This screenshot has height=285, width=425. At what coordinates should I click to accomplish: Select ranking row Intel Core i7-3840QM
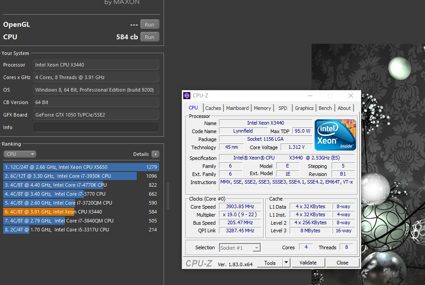tap(81, 221)
